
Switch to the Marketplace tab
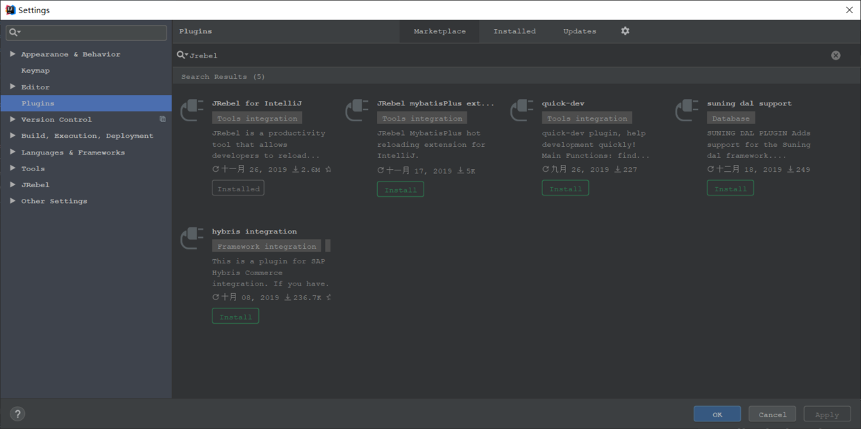(440, 31)
